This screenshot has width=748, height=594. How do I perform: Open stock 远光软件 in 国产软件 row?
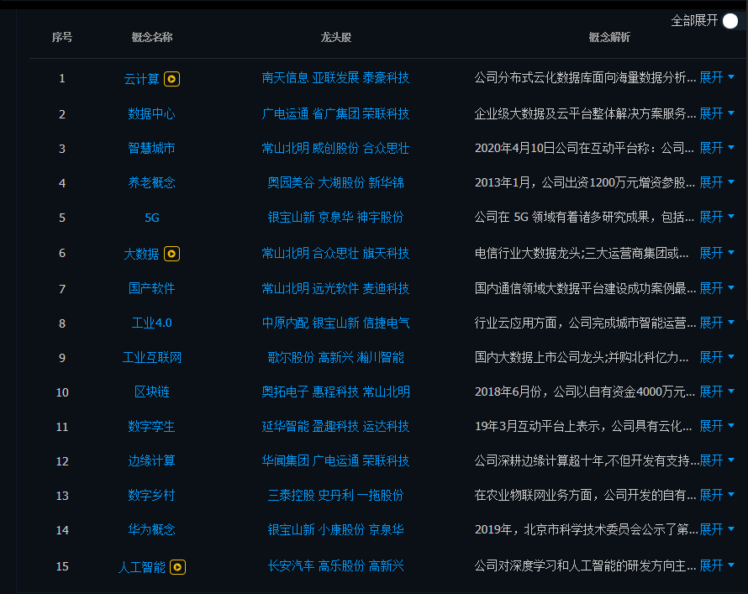pyautogui.click(x=335, y=288)
